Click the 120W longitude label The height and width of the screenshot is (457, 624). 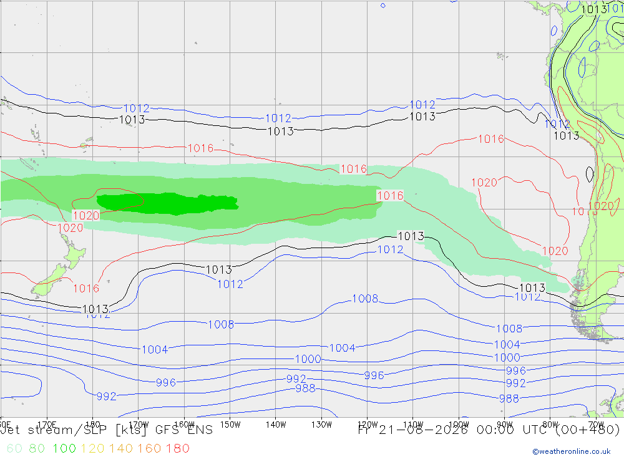point(368,425)
